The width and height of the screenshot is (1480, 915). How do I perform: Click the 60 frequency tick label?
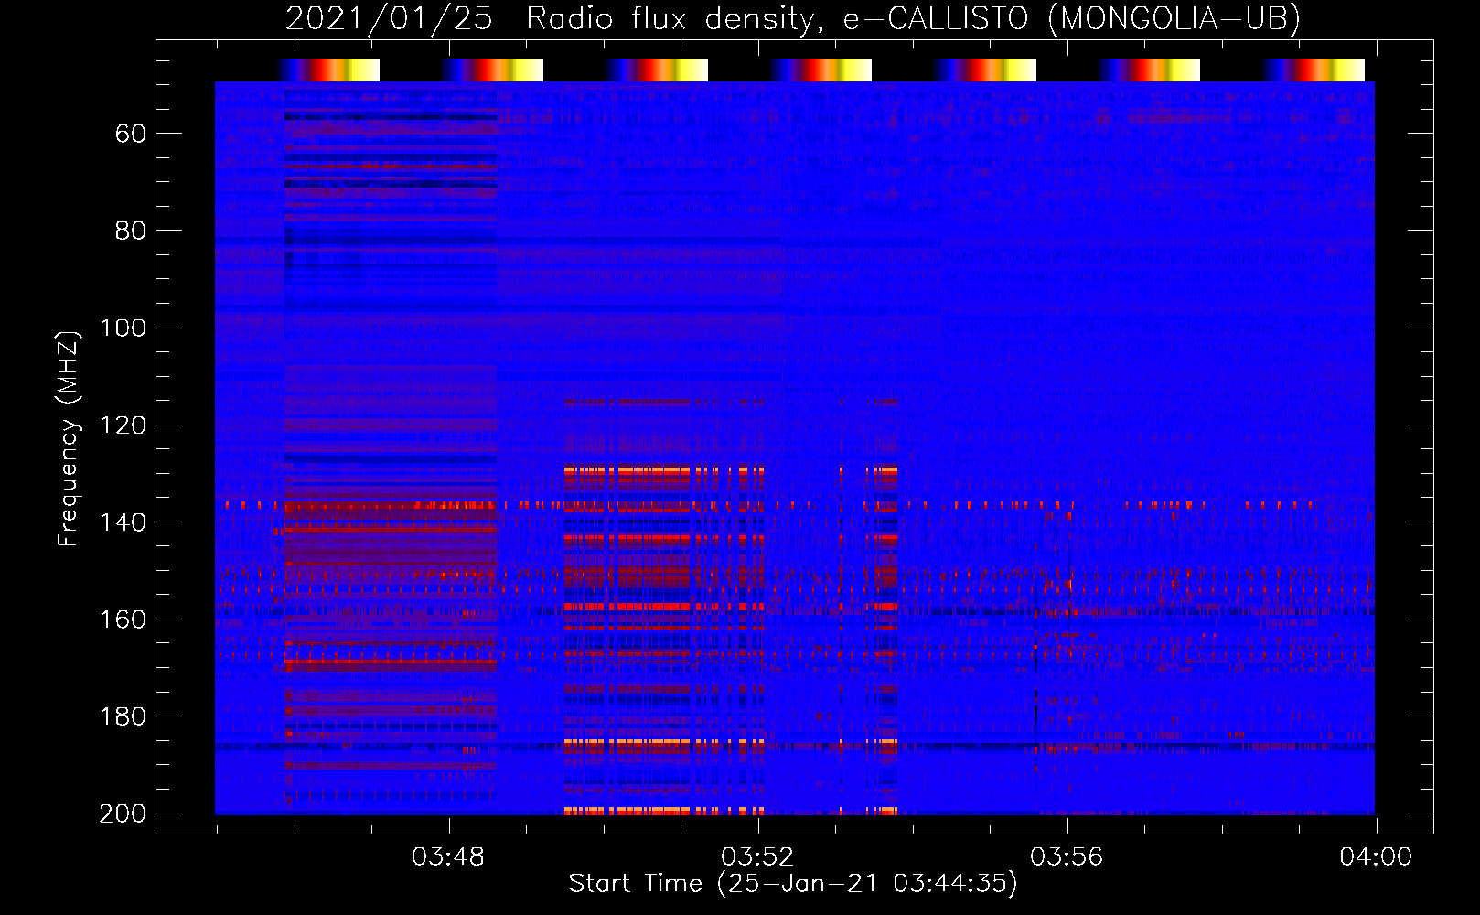[x=131, y=135]
